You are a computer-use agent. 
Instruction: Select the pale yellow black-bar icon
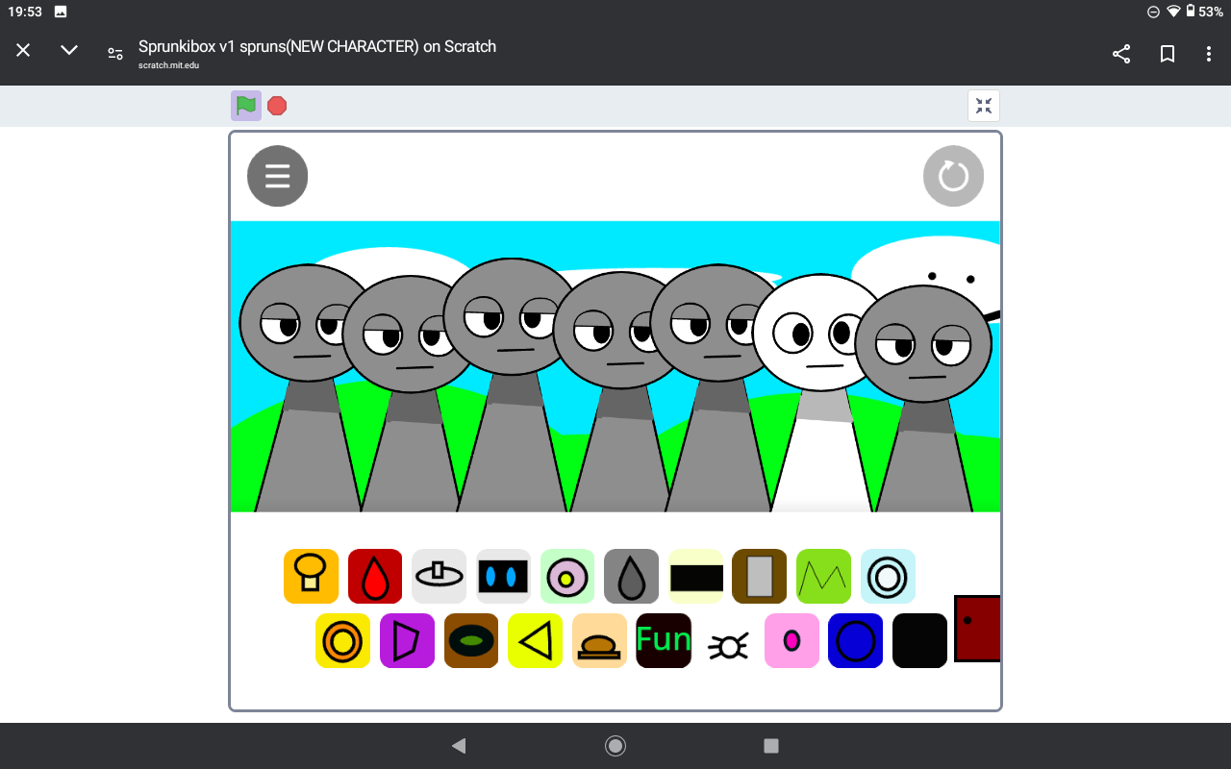[695, 576]
